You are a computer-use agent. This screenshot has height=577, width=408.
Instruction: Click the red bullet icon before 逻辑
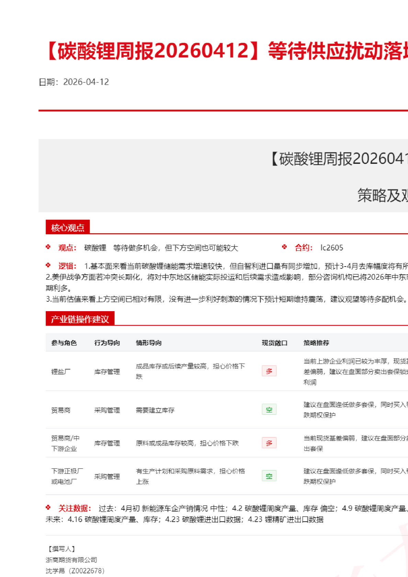pyautogui.click(x=48, y=265)
